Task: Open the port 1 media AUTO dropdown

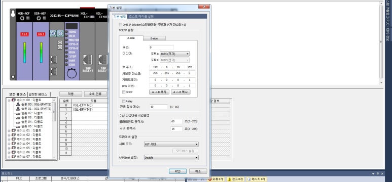Action: pos(174,54)
